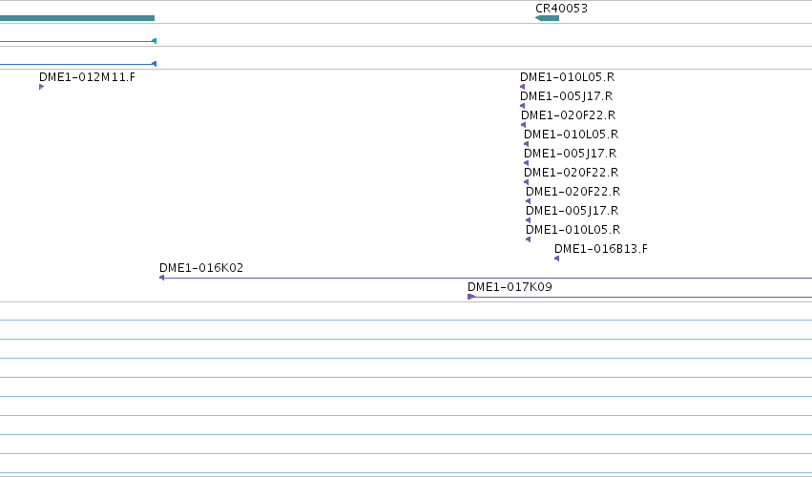Select the dark blue transcript line ending in an arrowhead
The image size is (812, 477).
click(x=78, y=64)
